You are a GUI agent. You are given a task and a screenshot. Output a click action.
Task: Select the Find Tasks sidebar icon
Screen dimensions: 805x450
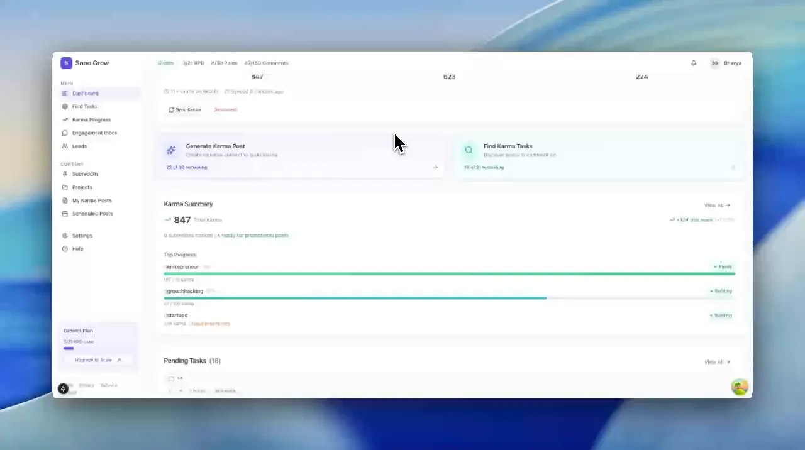pyautogui.click(x=66, y=106)
